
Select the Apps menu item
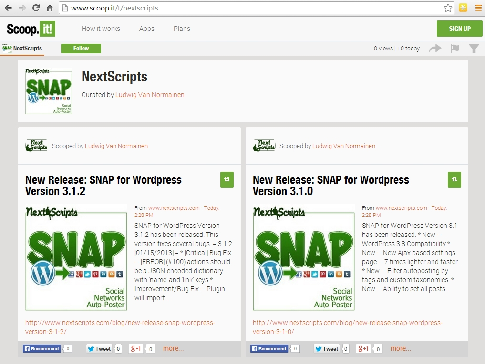tap(146, 29)
